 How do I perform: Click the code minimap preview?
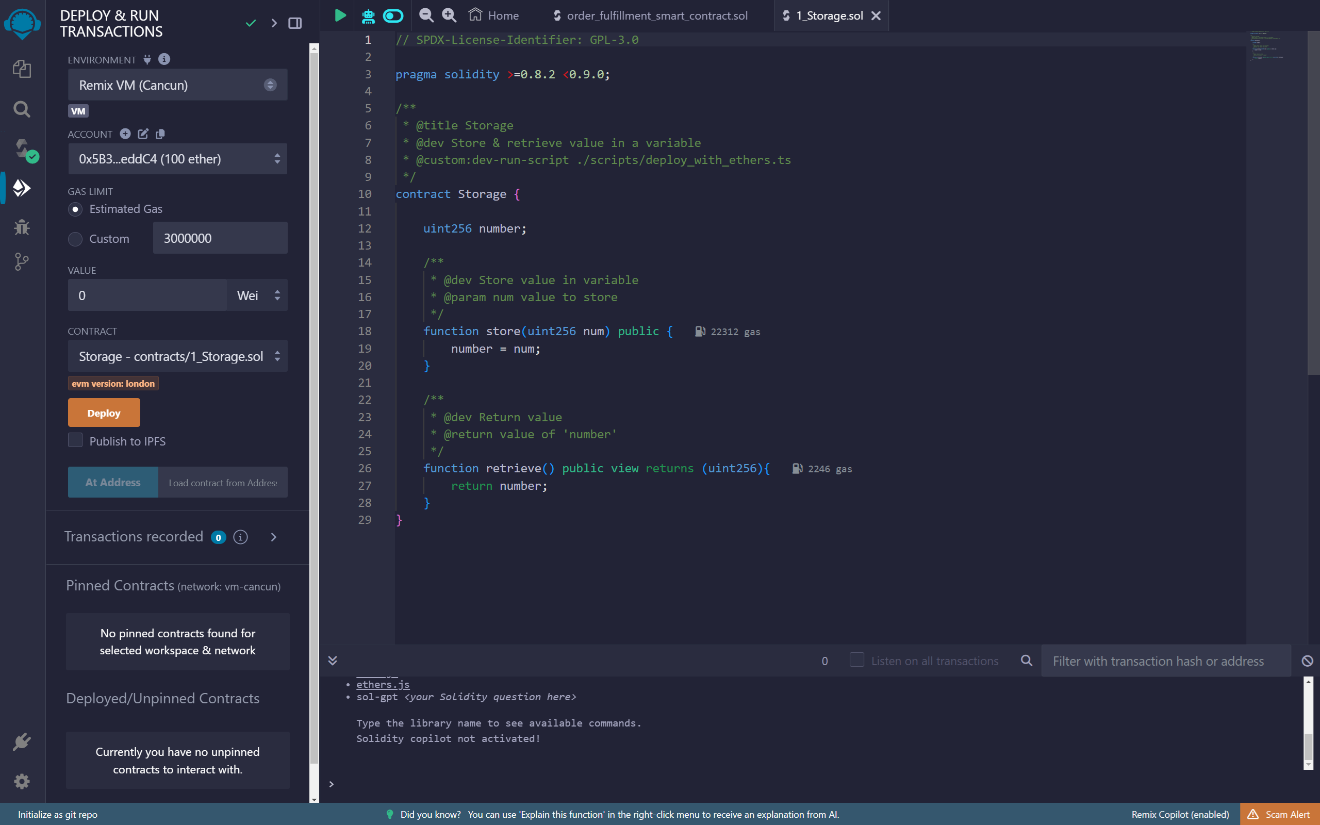(x=1267, y=46)
